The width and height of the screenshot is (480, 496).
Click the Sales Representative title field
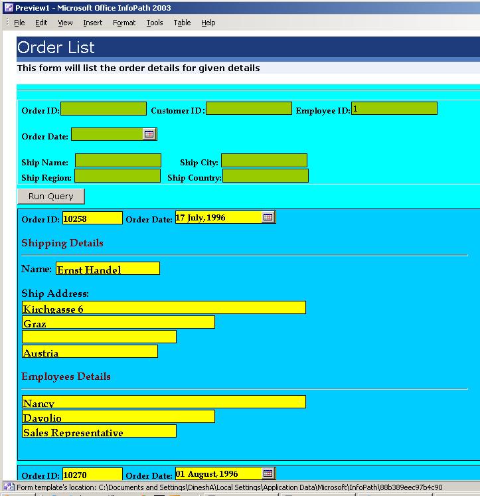pyautogui.click(x=99, y=431)
